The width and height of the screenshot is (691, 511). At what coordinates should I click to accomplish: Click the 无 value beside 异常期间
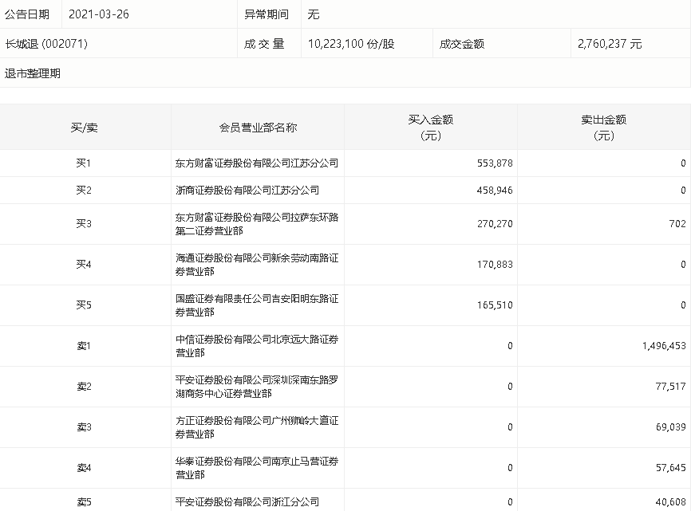(x=314, y=14)
